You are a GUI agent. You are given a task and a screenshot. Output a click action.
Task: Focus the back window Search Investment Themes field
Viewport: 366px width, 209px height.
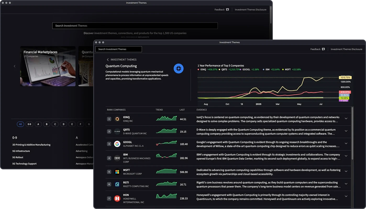135,26
